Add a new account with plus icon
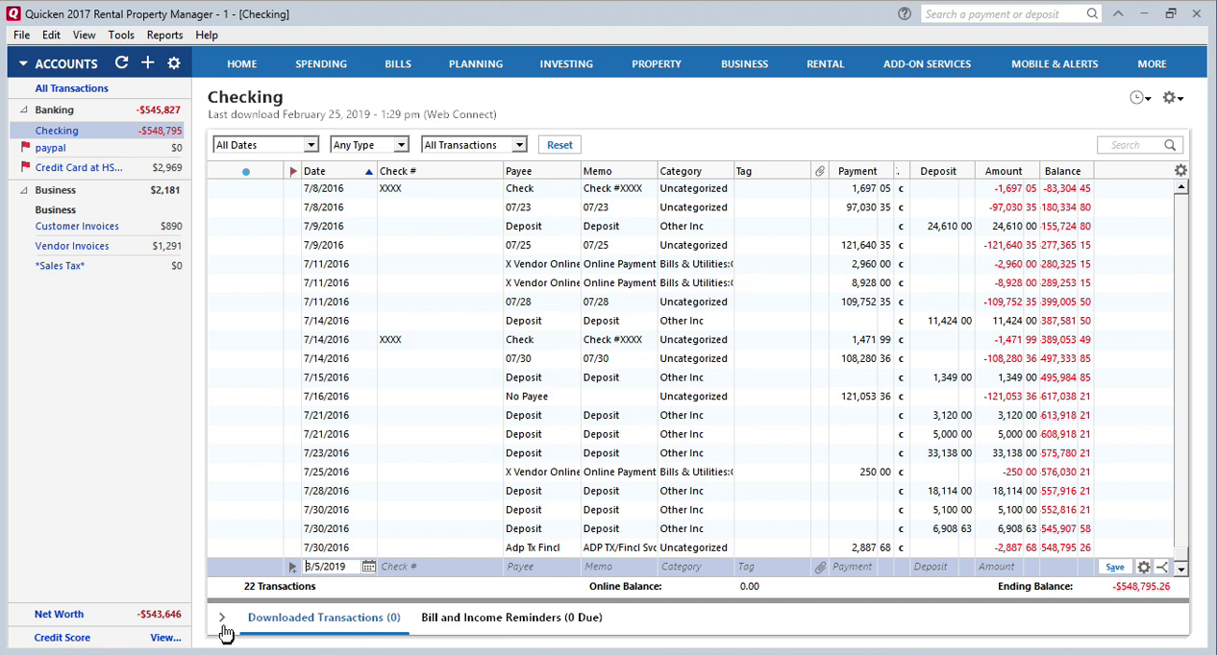This screenshot has height=655, width=1217. click(x=147, y=62)
